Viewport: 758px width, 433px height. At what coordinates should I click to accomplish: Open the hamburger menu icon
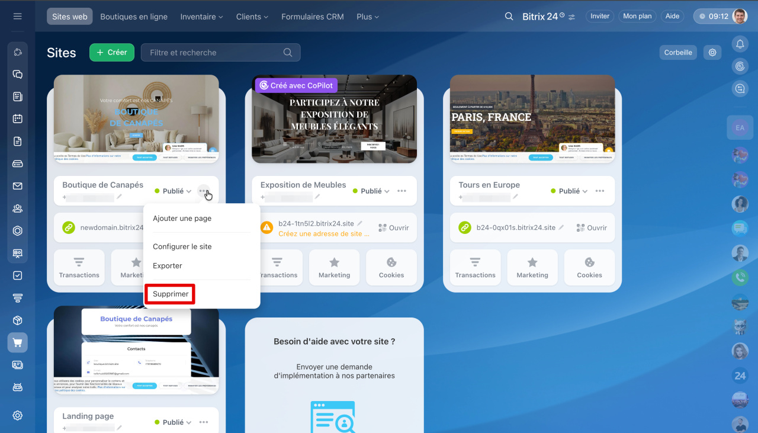pyautogui.click(x=18, y=17)
